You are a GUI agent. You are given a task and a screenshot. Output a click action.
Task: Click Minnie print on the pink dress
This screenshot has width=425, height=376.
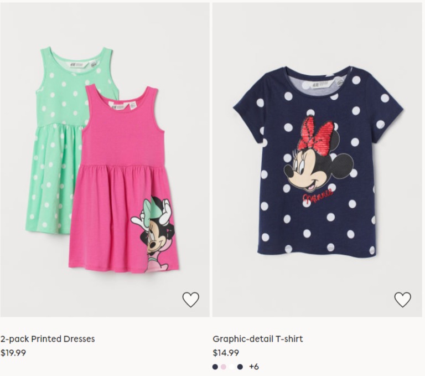[155, 233]
